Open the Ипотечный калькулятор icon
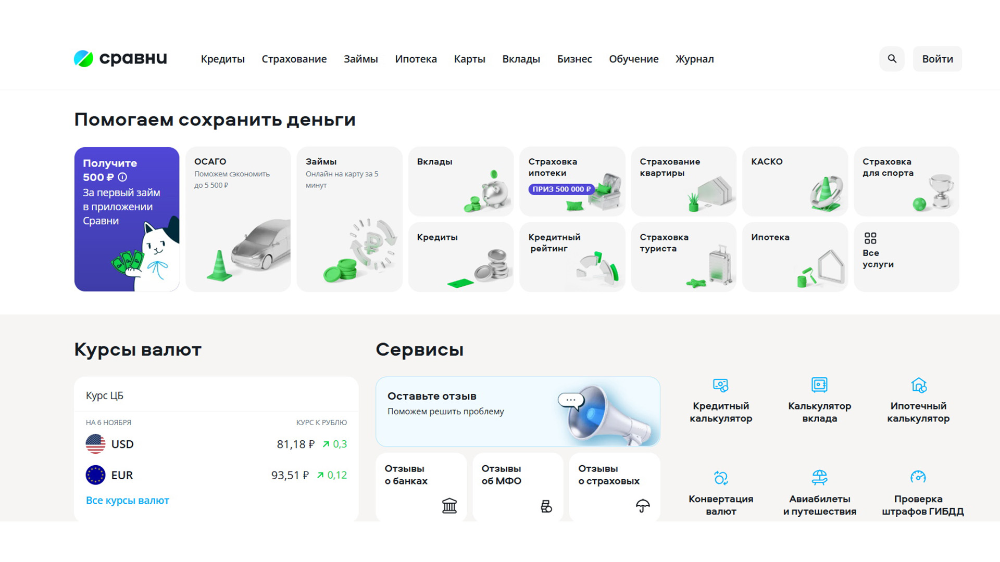This screenshot has height=562, width=1000. (x=918, y=385)
